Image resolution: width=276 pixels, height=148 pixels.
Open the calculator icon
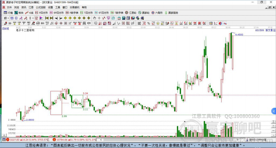coord(123,18)
